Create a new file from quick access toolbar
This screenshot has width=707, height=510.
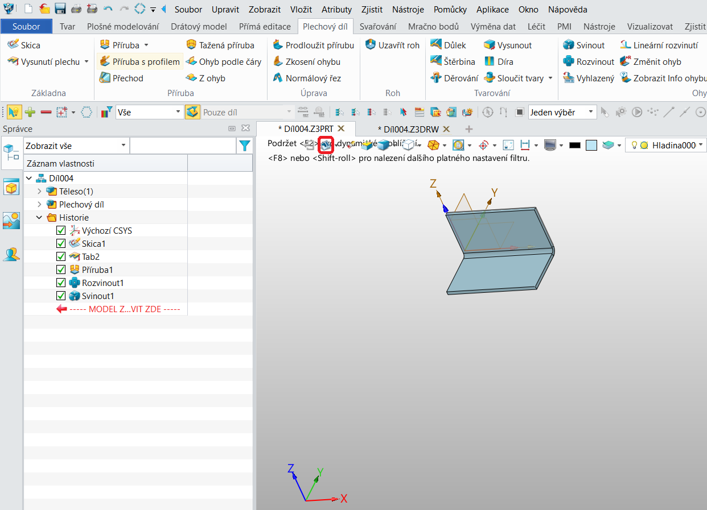click(x=28, y=9)
